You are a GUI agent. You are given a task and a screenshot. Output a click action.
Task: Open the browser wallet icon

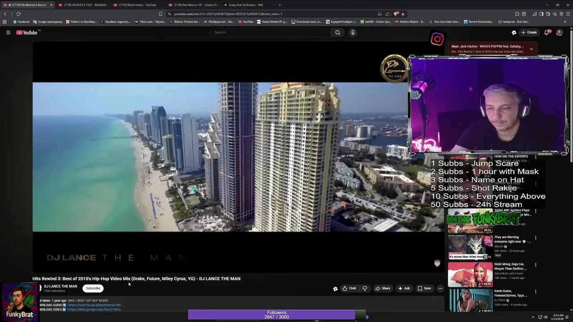[x=548, y=14]
